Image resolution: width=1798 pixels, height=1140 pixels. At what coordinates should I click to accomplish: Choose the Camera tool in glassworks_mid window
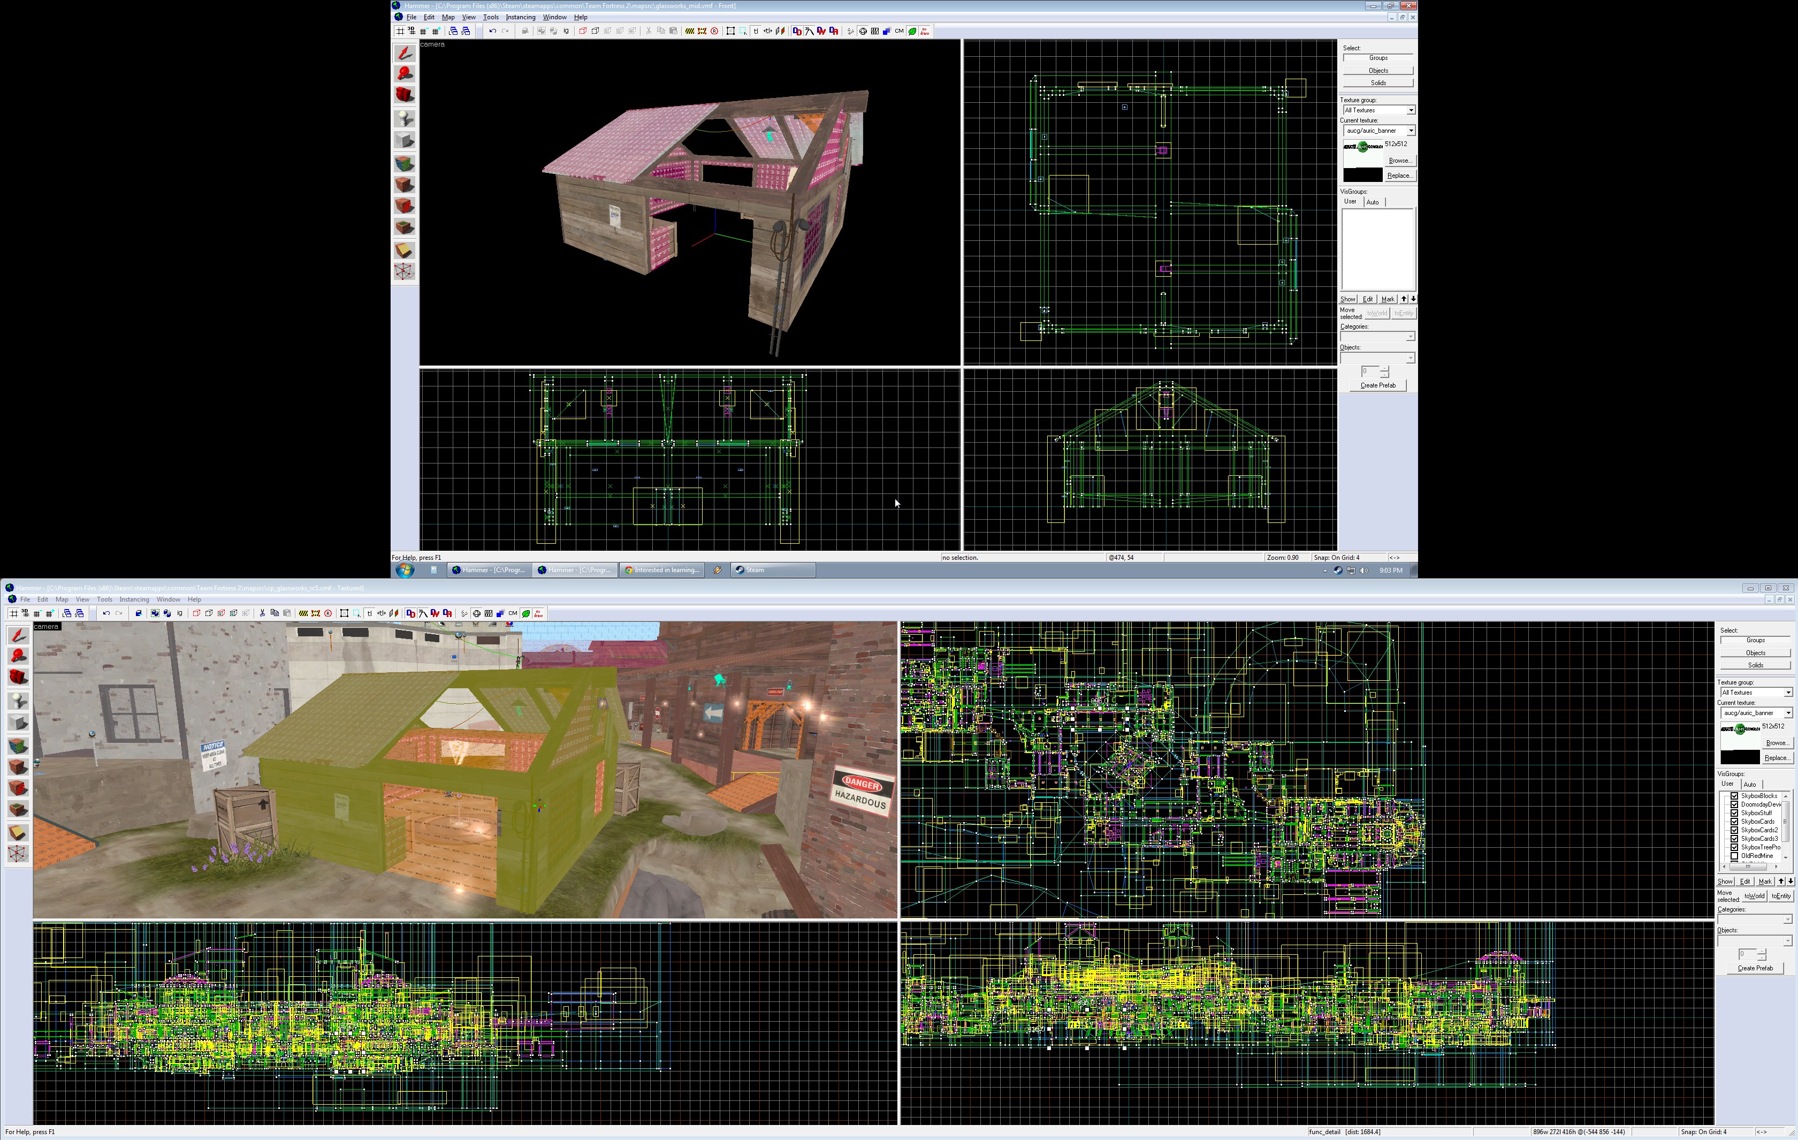click(x=405, y=95)
